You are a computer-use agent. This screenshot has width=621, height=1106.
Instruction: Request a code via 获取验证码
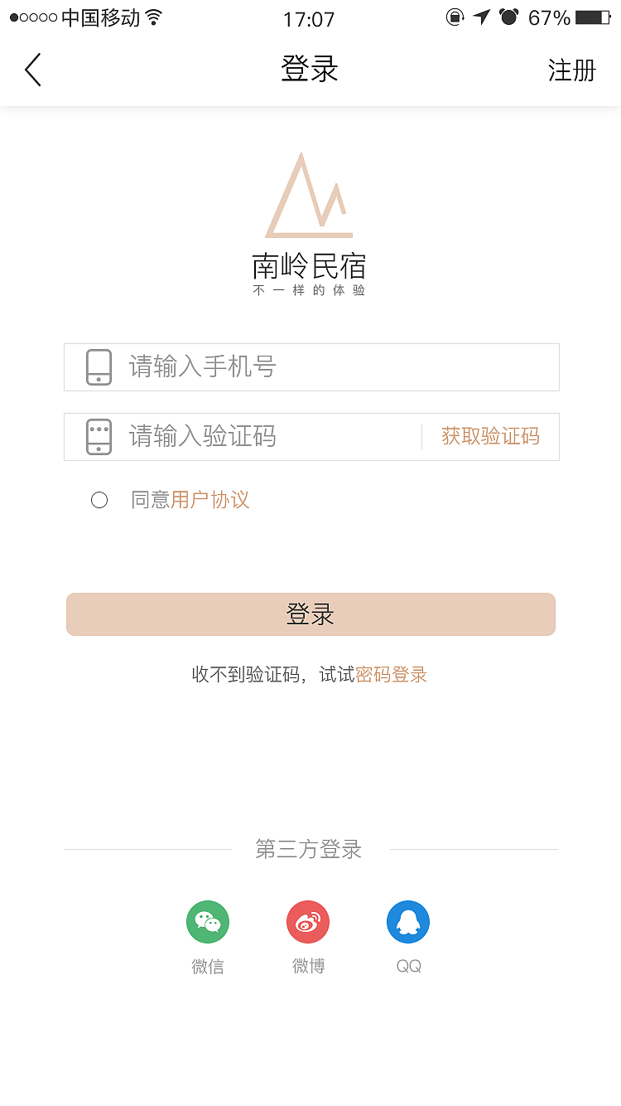coord(489,436)
